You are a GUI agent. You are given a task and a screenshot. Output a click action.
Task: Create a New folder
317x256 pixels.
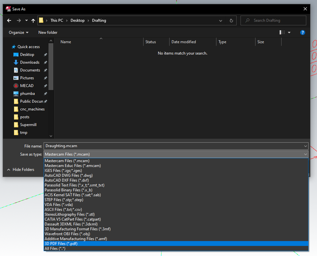(x=48, y=33)
